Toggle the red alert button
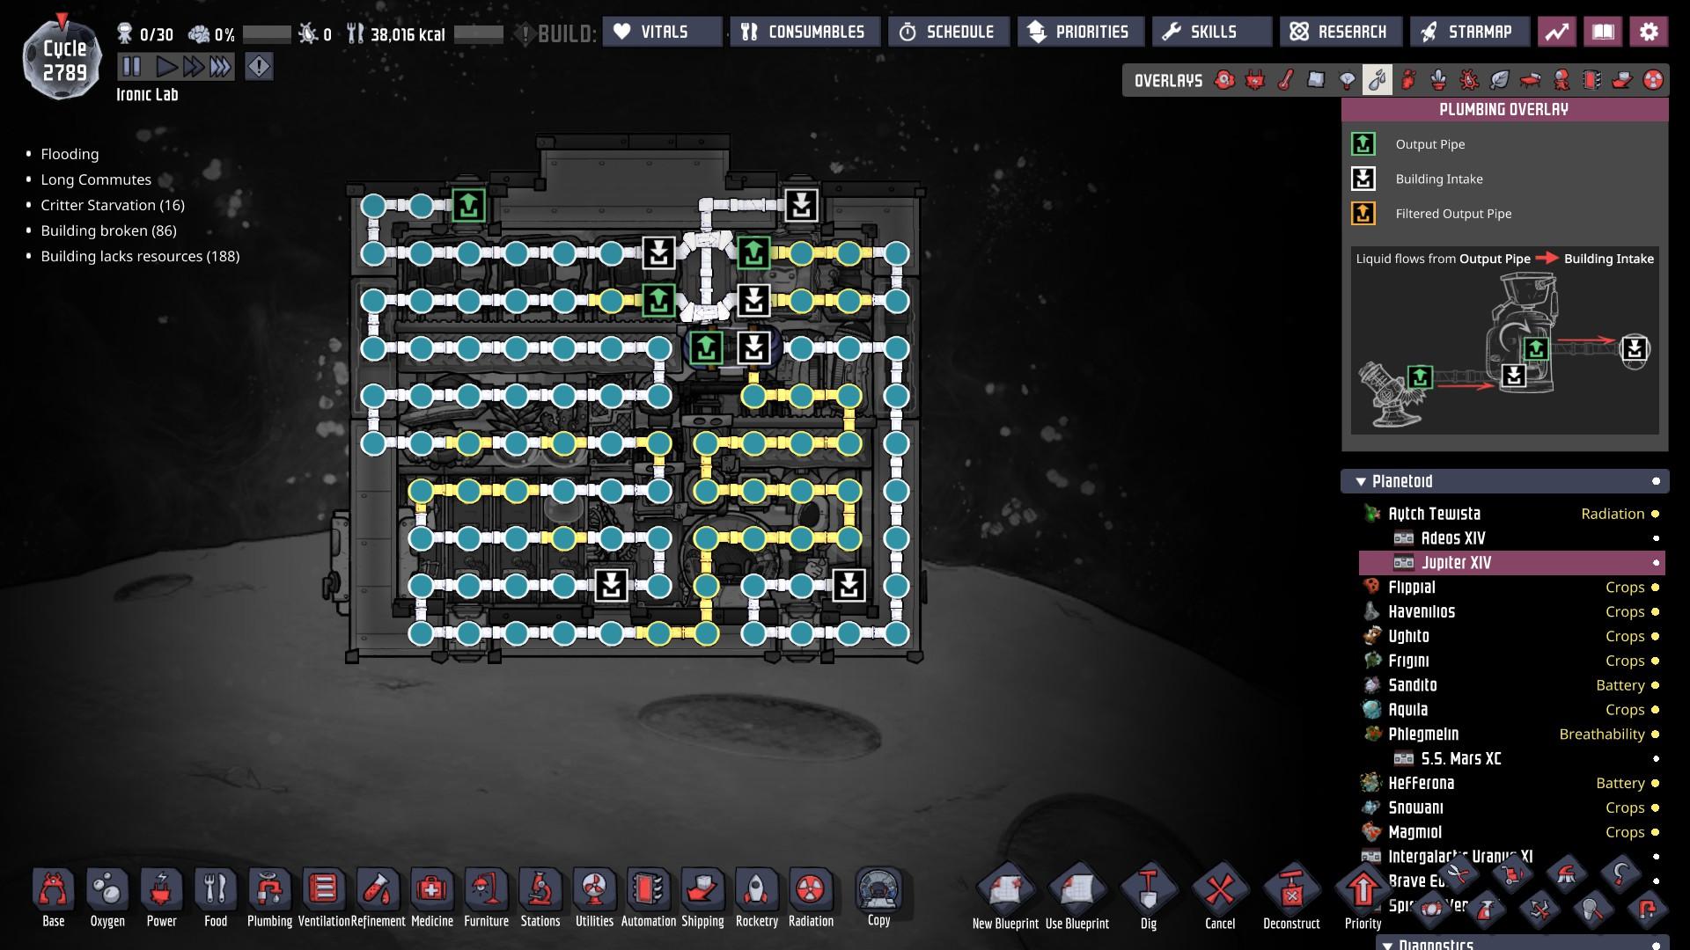Image resolution: width=1690 pixels, height=950 pixels. (x=259, y=67)
